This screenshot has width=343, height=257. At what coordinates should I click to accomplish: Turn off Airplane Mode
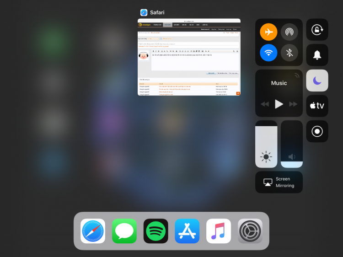pos(268,32)
